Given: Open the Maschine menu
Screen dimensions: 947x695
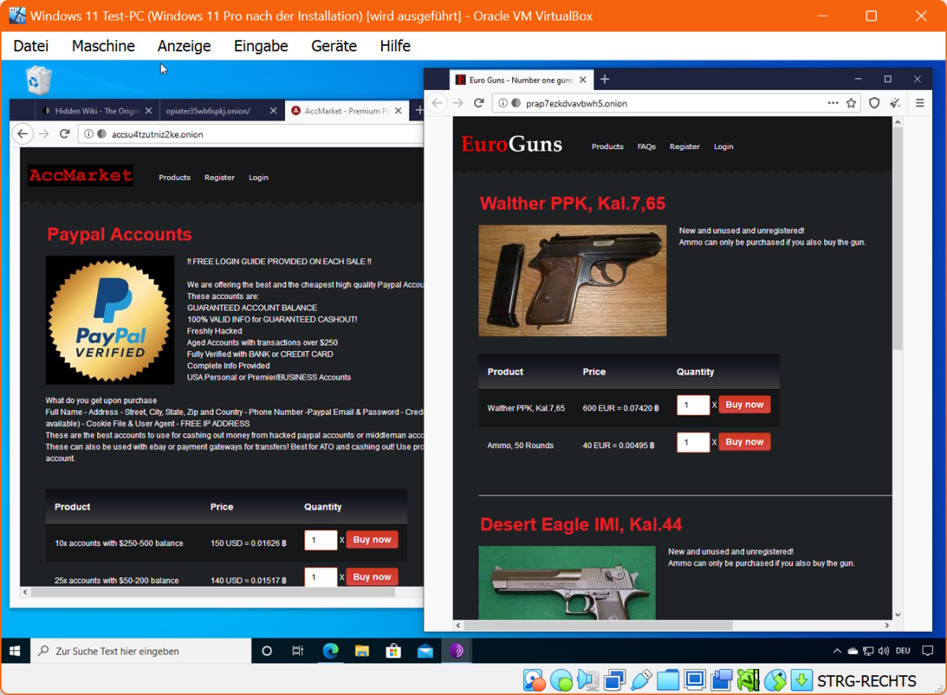Looking at the screenshot, I should (x=103, y=46).
